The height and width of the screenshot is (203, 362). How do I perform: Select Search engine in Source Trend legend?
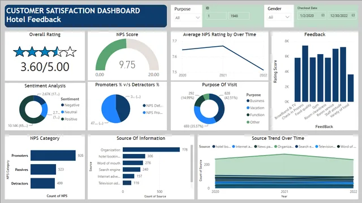pos(304,147)
